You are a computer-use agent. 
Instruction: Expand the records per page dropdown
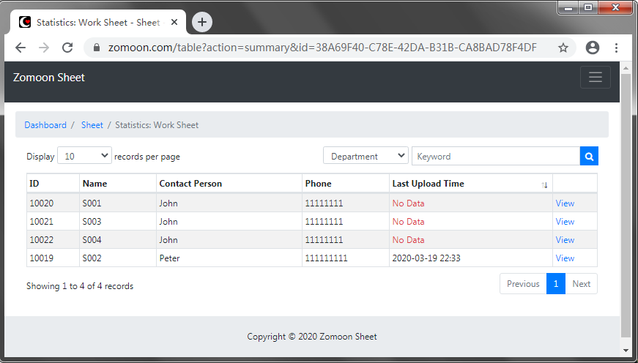coord(84,156)
